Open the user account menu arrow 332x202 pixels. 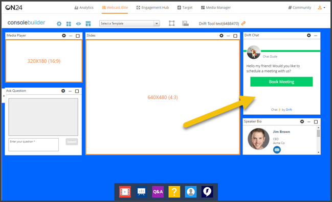point(324,8)
